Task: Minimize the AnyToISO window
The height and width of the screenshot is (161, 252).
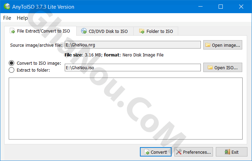Action: (x=200, y=7)
